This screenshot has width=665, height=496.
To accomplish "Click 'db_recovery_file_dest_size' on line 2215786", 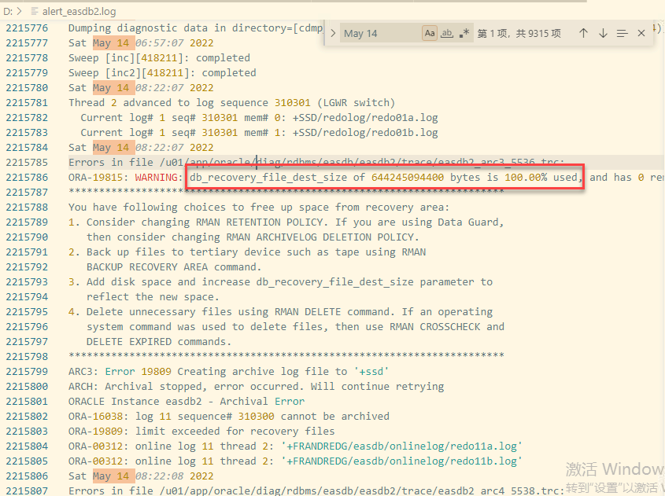I will click(268, 178).
